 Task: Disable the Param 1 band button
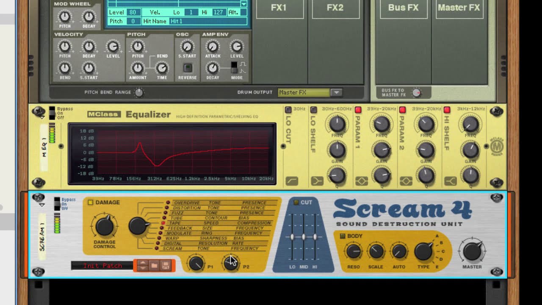358,110
